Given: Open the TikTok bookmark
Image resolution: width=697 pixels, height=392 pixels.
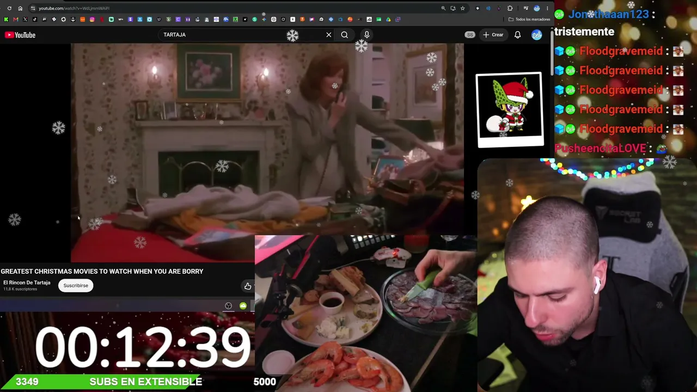Looking at the screenshot, I should (34, 19).
